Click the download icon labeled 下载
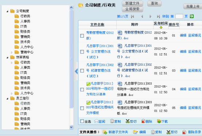The width and height of the screenshot is (202, 136). (x=159, y=121)
